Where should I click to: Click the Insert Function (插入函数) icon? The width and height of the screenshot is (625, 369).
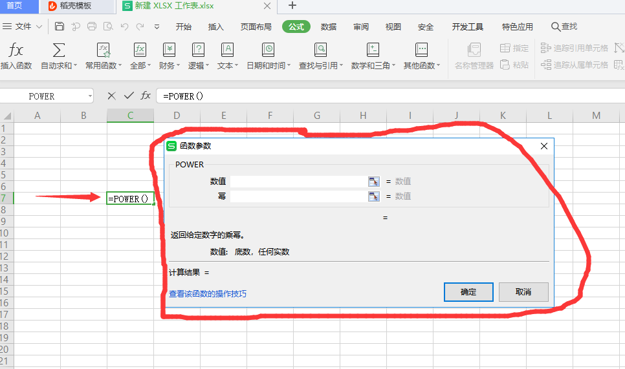tap(16, 50)
